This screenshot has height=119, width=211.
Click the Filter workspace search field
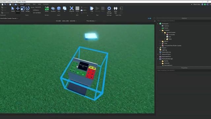(184, 21)
